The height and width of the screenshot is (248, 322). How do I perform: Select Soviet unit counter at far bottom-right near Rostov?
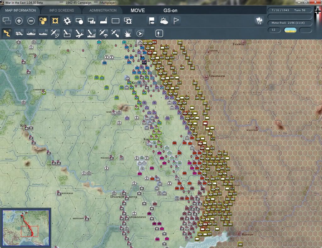coord(240,244)
